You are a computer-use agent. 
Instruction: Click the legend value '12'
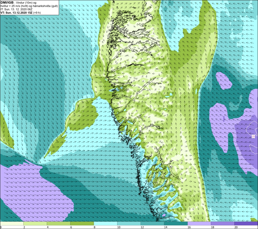pos(142,227)
